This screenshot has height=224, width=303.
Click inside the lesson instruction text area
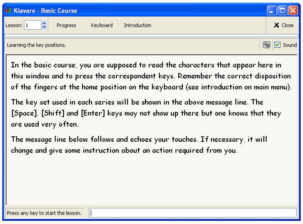coord(151,129)
